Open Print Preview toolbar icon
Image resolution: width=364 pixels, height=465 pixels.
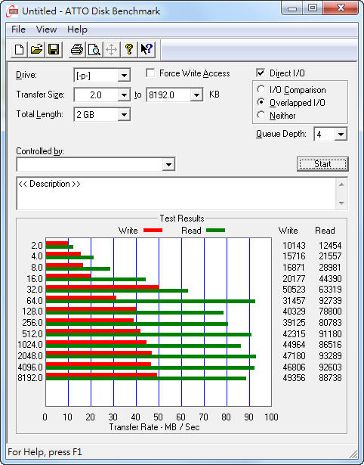(94, 49)
